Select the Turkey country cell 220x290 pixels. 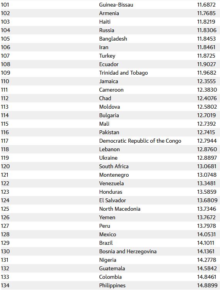tap(107, 56)
